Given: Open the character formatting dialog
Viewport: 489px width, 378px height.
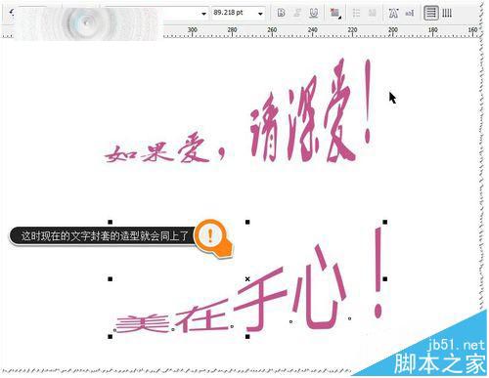Looking at the screenshot, I should (x=393, y=13).
